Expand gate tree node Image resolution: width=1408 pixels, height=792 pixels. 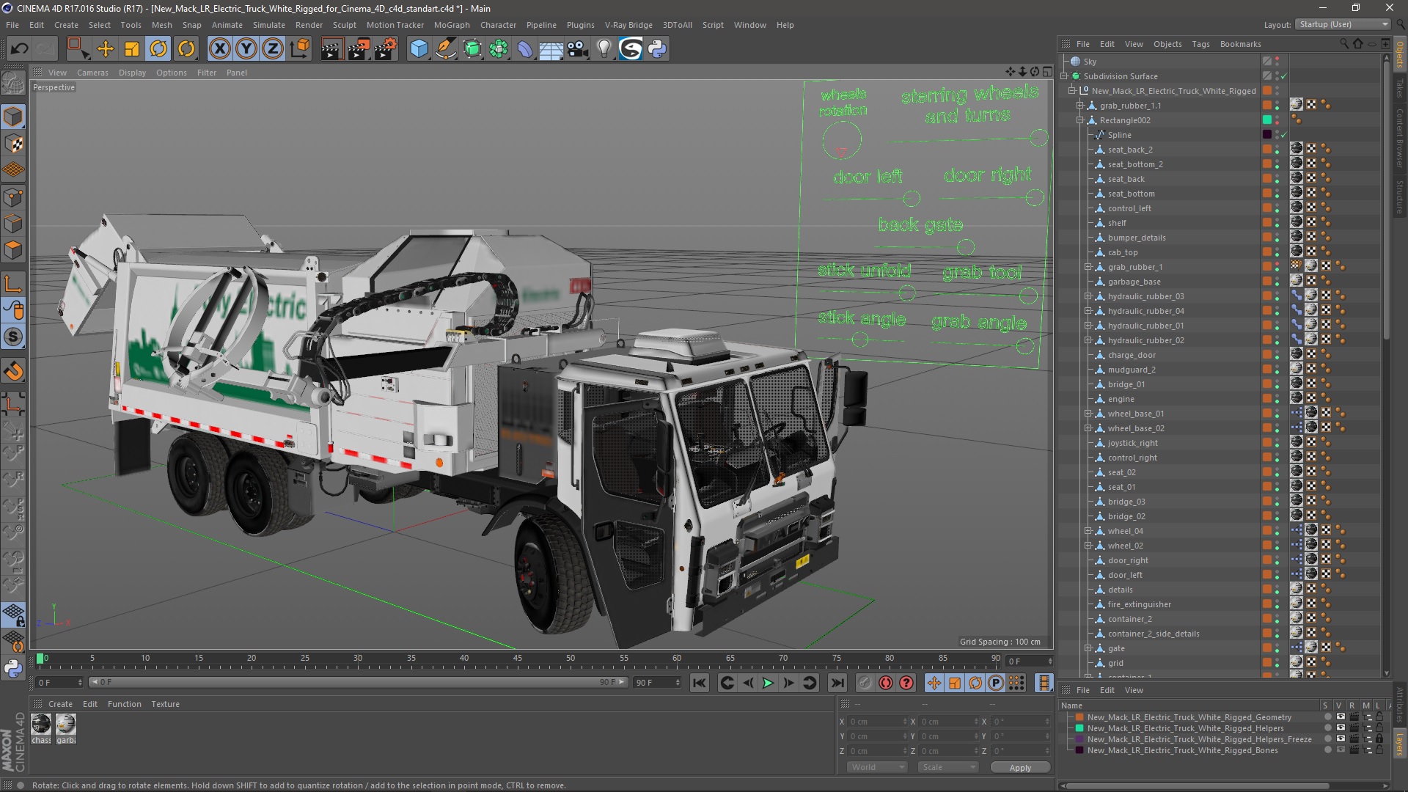[1088, 648]
